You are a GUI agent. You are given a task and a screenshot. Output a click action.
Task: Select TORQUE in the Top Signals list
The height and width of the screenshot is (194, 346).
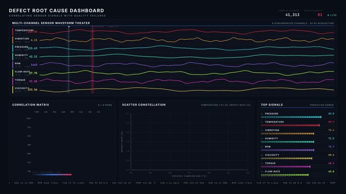coord(270,163)
